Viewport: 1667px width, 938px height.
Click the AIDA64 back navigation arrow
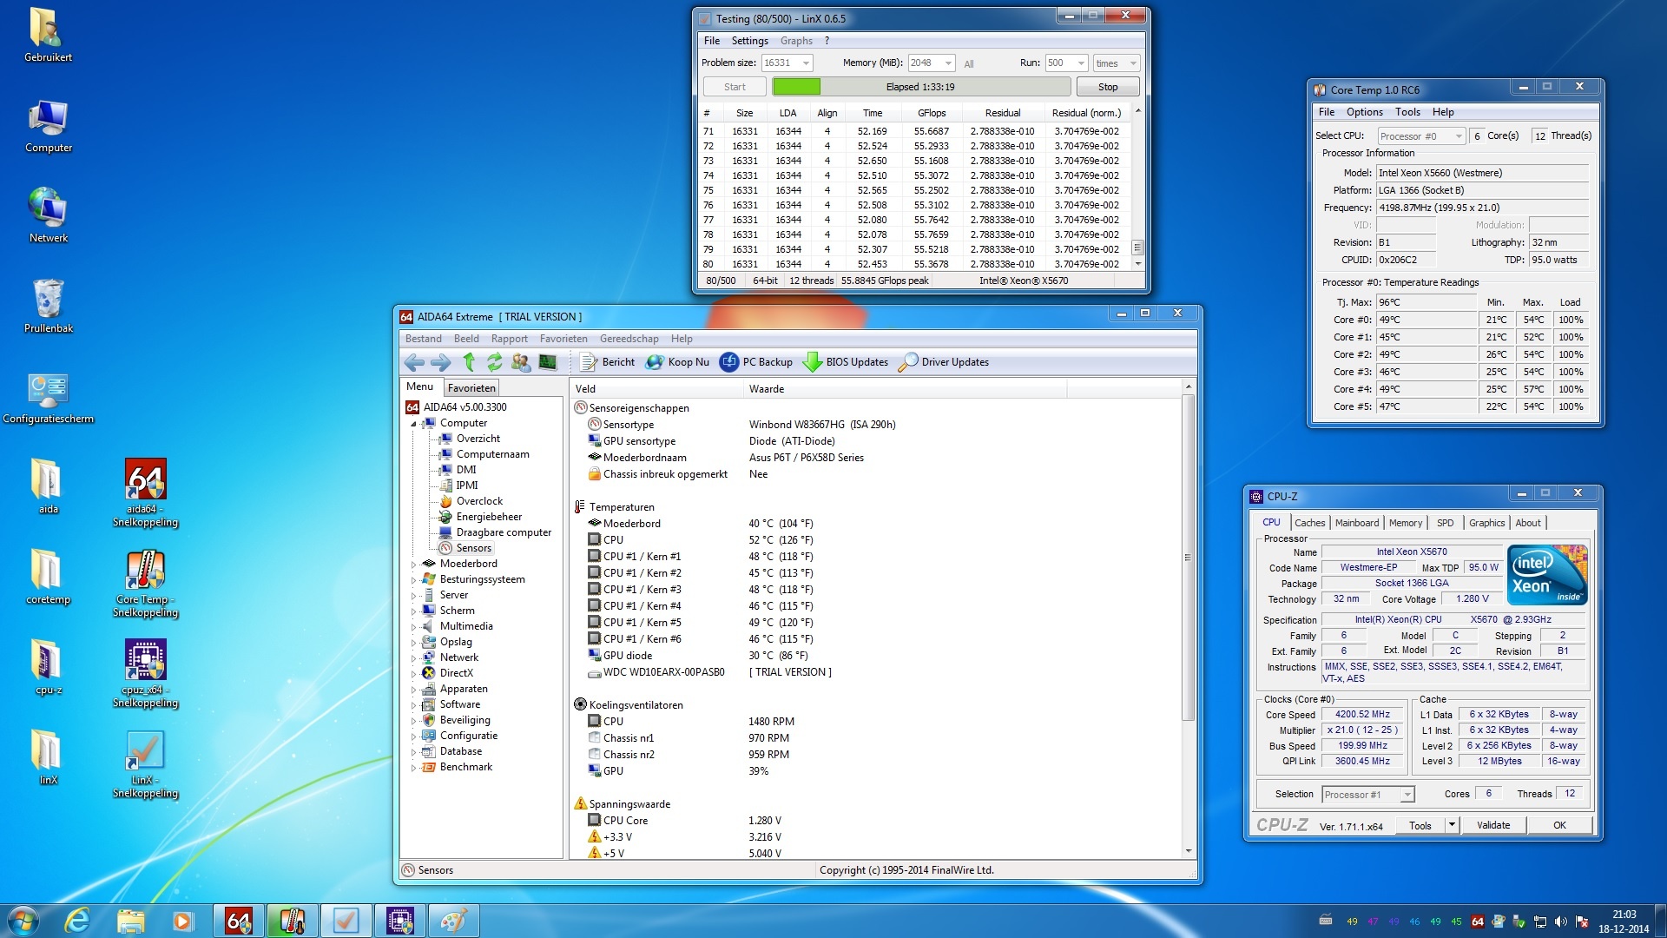[x=415, y=362]
